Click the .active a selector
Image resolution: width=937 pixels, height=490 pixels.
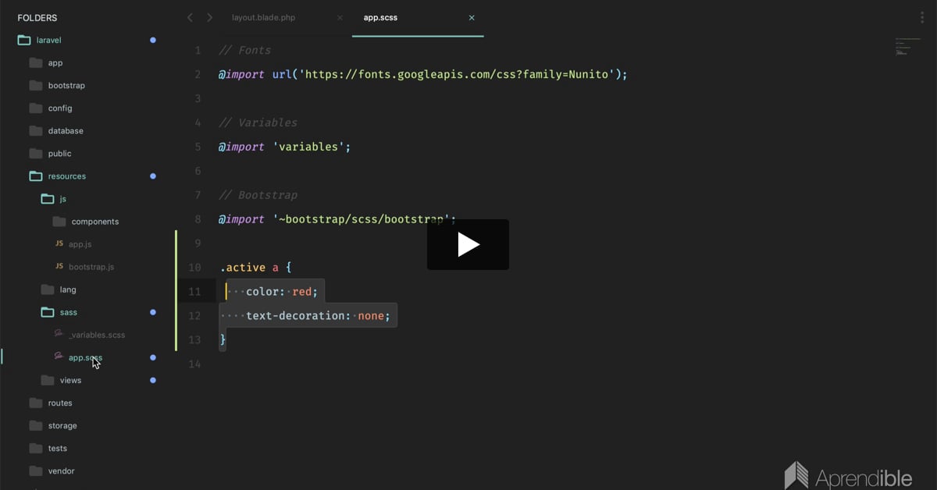coord(249,268)
